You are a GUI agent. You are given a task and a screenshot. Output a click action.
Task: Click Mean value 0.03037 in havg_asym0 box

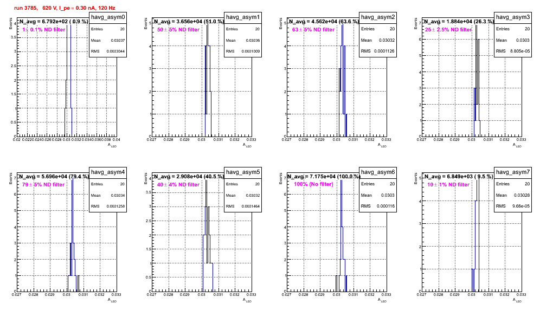click(x=118, y=40)
